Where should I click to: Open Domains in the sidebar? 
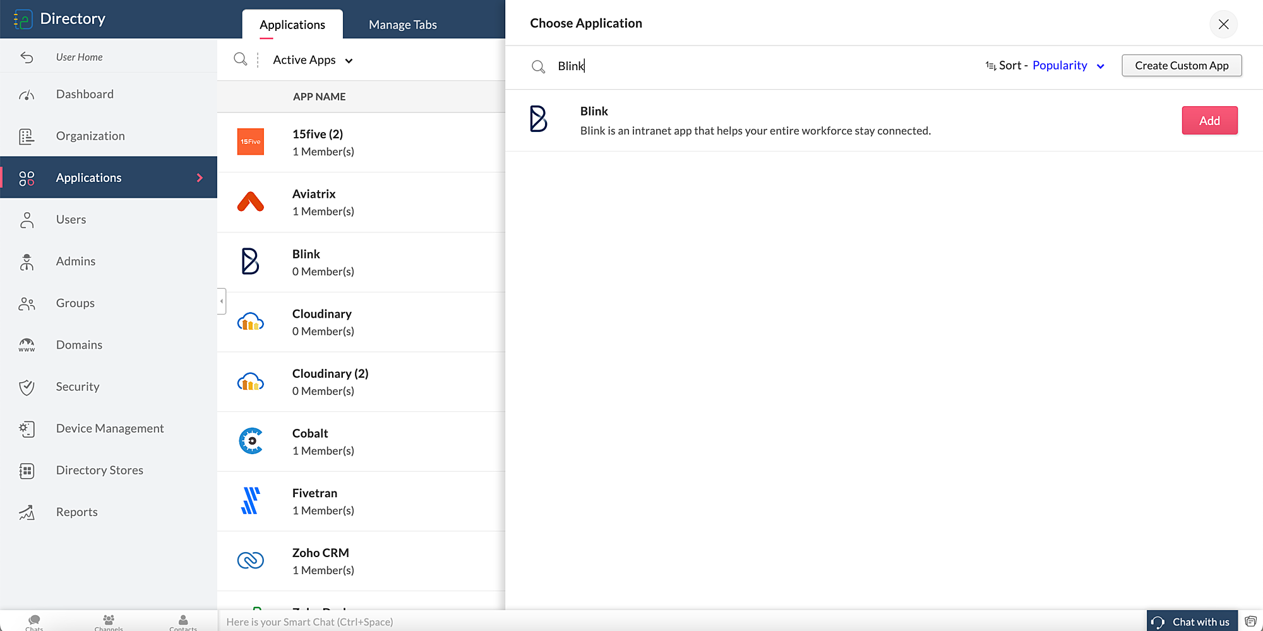(109, 344)
